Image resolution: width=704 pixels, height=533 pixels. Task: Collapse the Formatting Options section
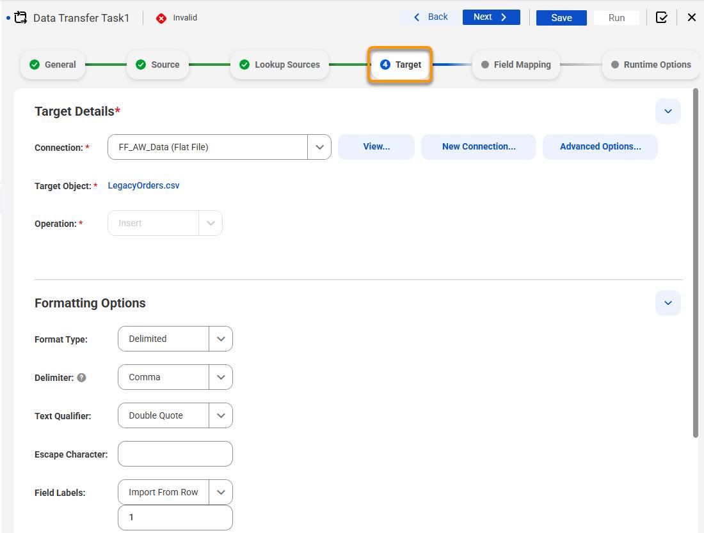click(668, 303)
